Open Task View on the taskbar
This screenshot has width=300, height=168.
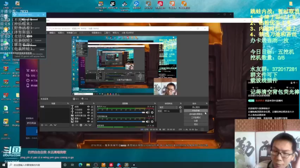(72, 165)
